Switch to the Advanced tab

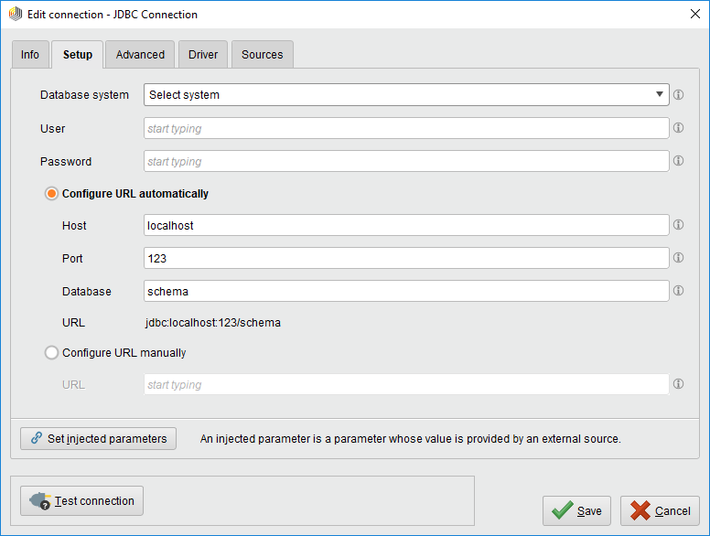(x=140, y=55)
